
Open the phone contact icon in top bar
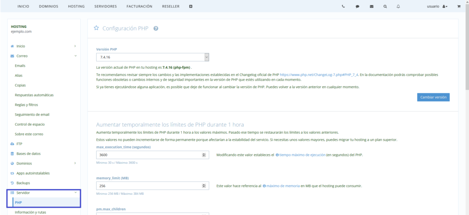pos(343,6)
